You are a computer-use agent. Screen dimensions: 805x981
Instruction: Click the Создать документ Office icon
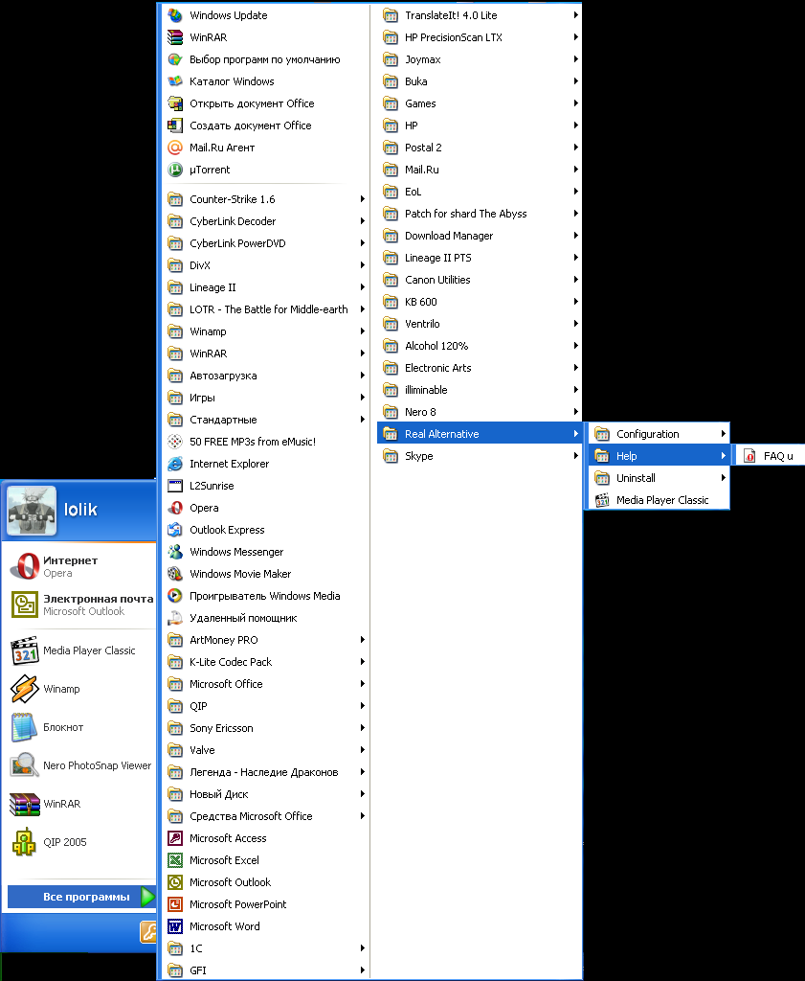point(175,125)
